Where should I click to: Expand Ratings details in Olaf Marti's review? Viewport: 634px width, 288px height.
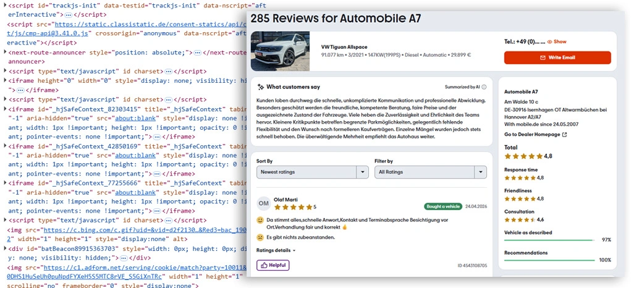coord(276,250)
